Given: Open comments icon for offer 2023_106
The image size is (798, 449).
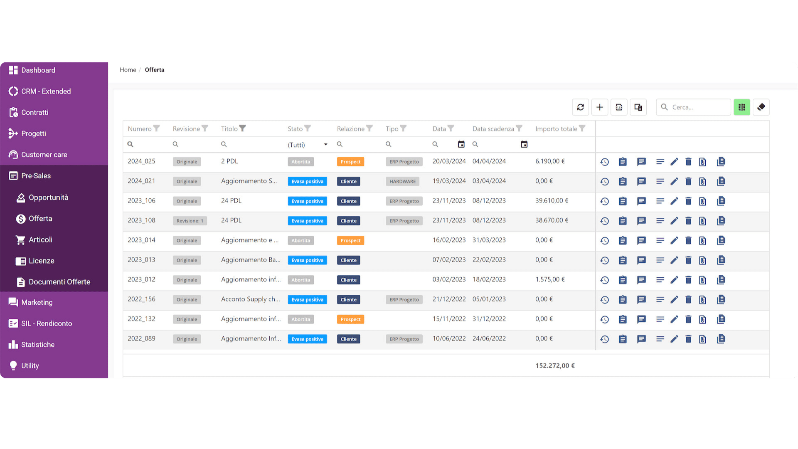Looking at the screenshot, I should (x=641, y=201).
